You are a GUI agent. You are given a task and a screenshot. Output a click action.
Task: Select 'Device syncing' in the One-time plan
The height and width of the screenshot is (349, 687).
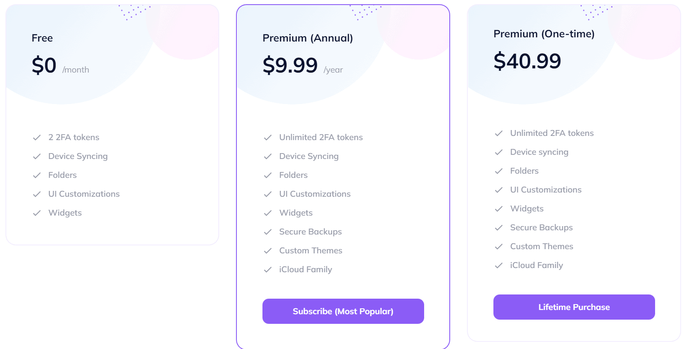click(539, 152)
